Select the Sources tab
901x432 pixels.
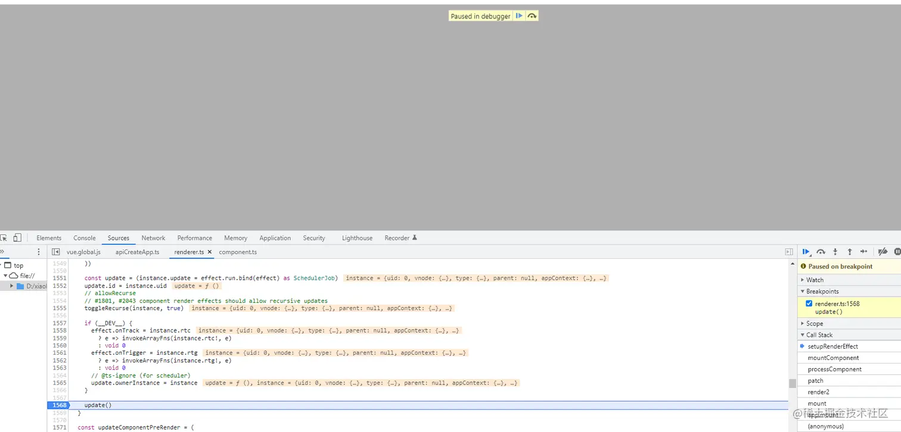point(119,238)
